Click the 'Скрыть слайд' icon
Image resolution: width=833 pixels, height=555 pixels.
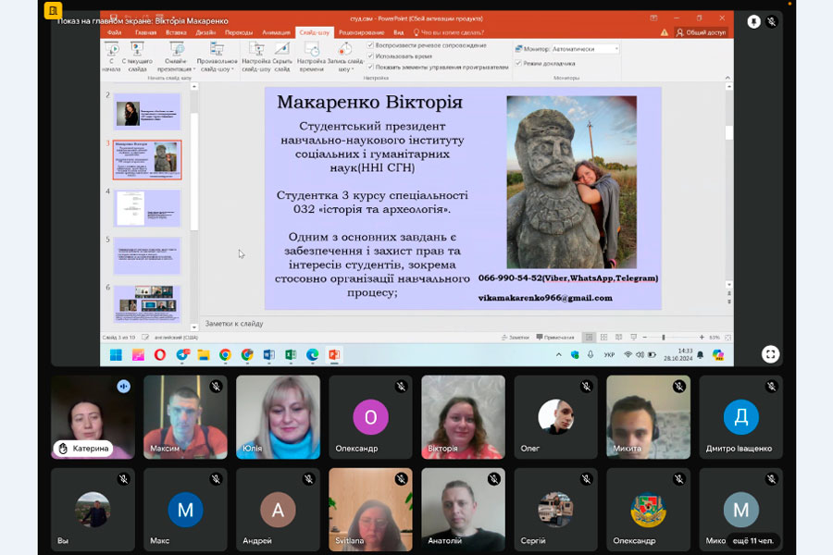coord(281,51)
